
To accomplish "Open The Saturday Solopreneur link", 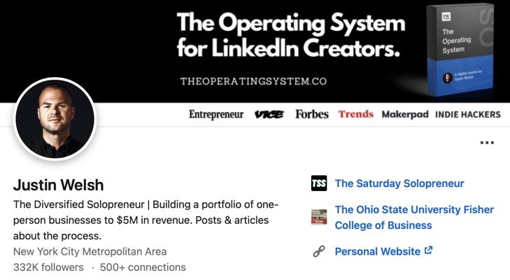I will pos(399,184).
